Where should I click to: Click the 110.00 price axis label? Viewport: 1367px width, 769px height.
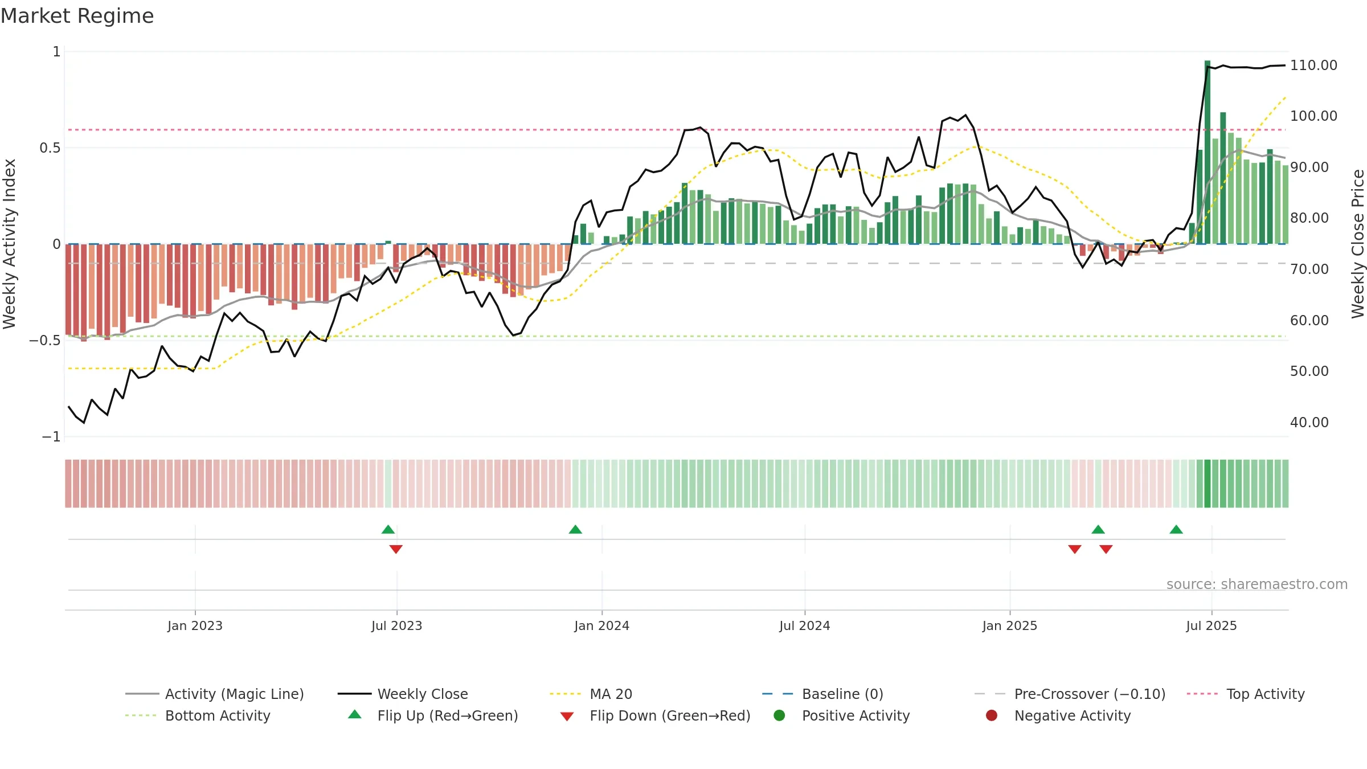(1313, 65)
